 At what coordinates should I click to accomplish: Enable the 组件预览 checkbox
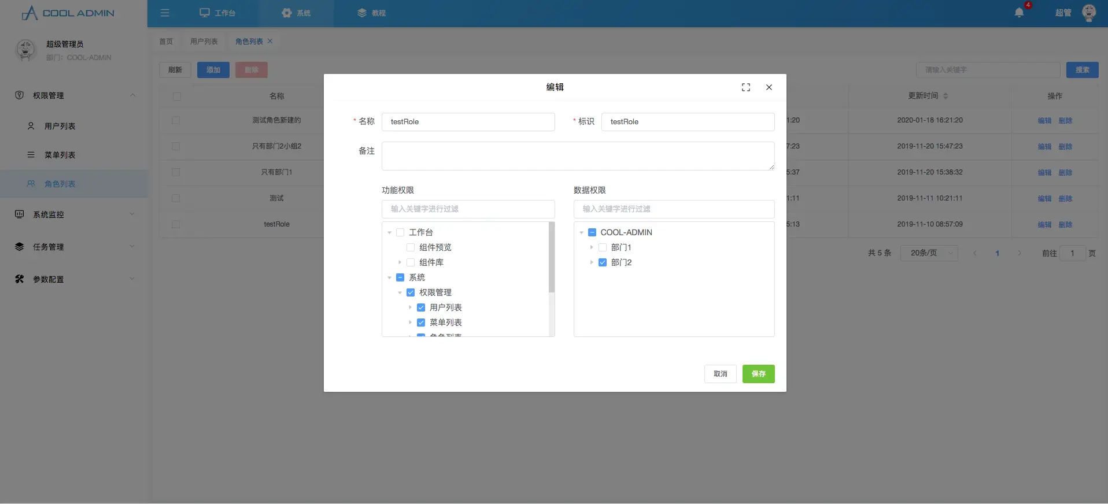[x=411, y=247]
